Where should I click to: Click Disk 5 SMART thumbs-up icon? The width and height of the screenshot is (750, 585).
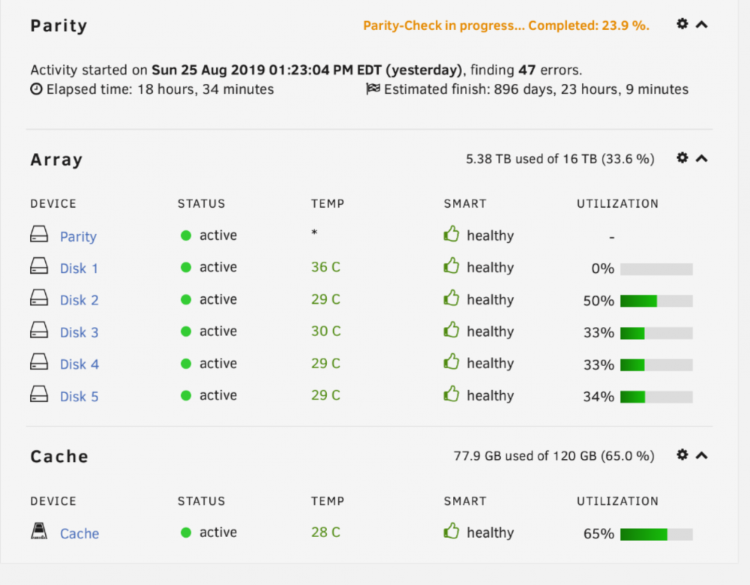(x=451, y=394)
